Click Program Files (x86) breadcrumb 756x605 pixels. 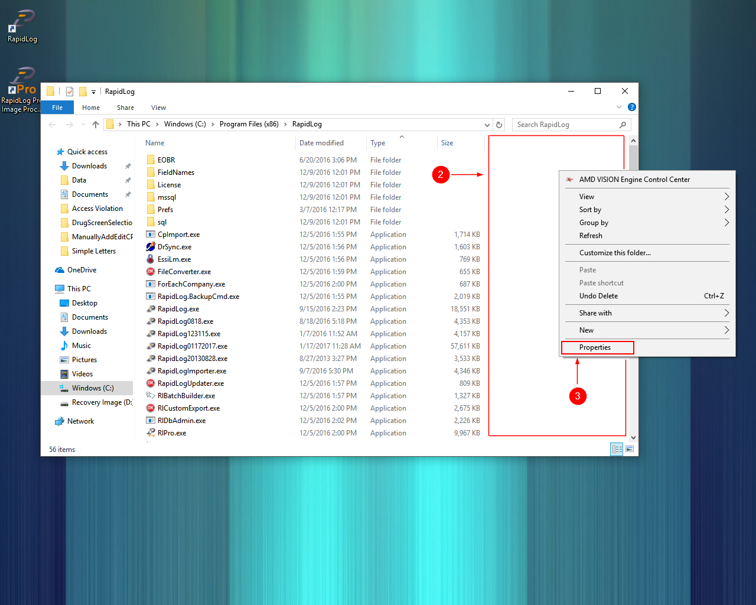click(249, 124)
